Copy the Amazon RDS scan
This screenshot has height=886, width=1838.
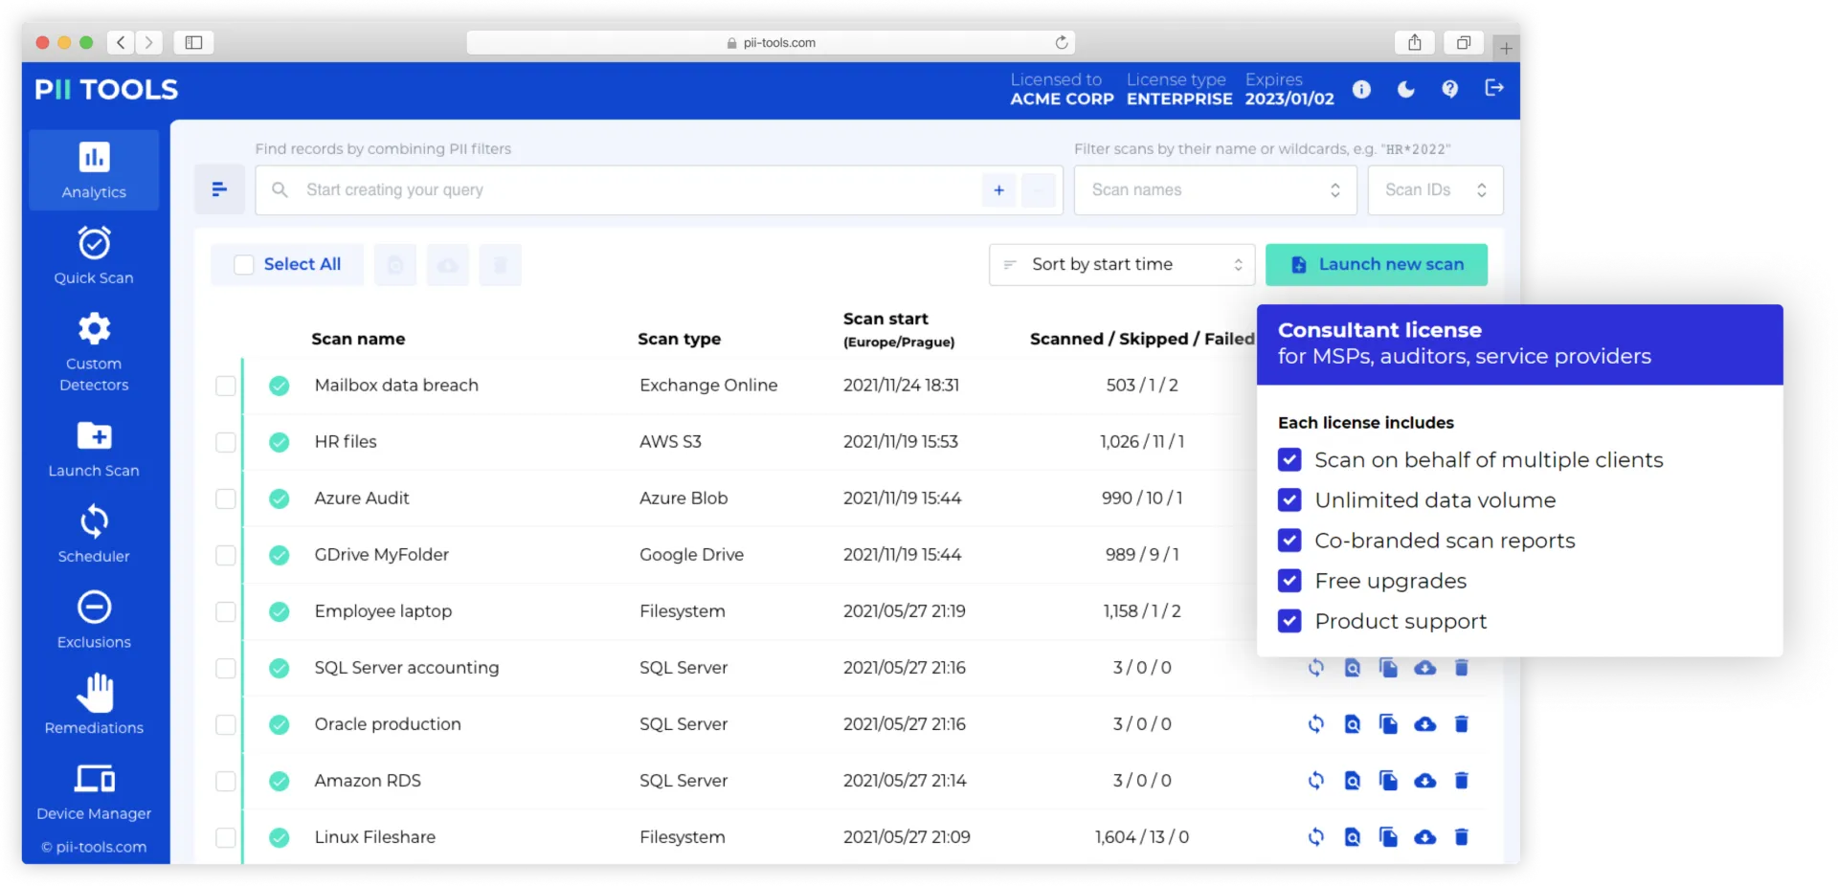(x=1388, y=781)
